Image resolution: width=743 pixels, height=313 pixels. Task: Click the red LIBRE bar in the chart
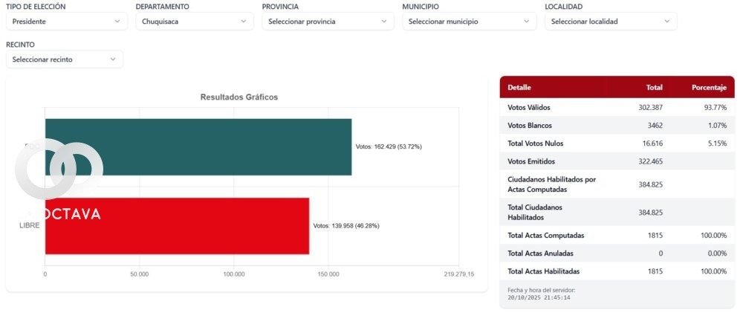[x=177, y=225]
